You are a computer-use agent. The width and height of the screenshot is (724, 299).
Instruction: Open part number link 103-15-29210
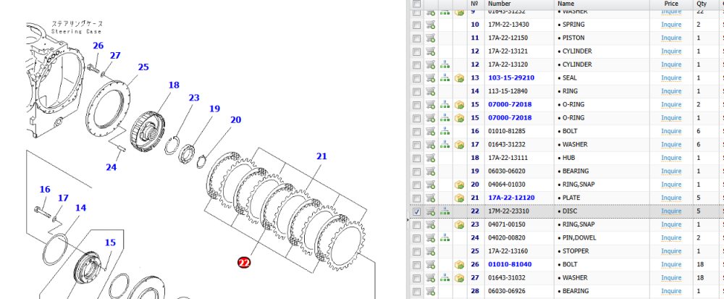[x=510, y=78]
